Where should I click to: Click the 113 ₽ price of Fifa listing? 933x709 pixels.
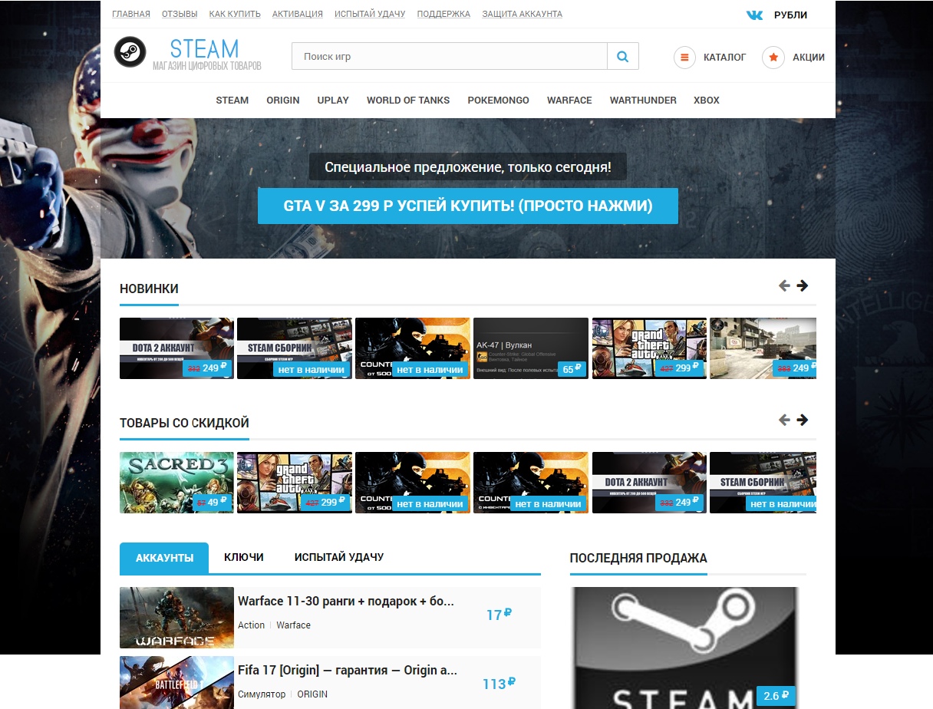pos(499,684)
